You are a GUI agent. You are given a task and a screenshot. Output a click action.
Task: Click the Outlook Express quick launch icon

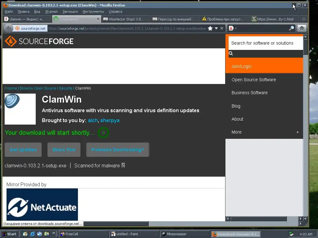39,234
